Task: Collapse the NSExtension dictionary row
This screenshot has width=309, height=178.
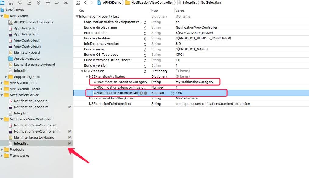Action: [82, 71]
